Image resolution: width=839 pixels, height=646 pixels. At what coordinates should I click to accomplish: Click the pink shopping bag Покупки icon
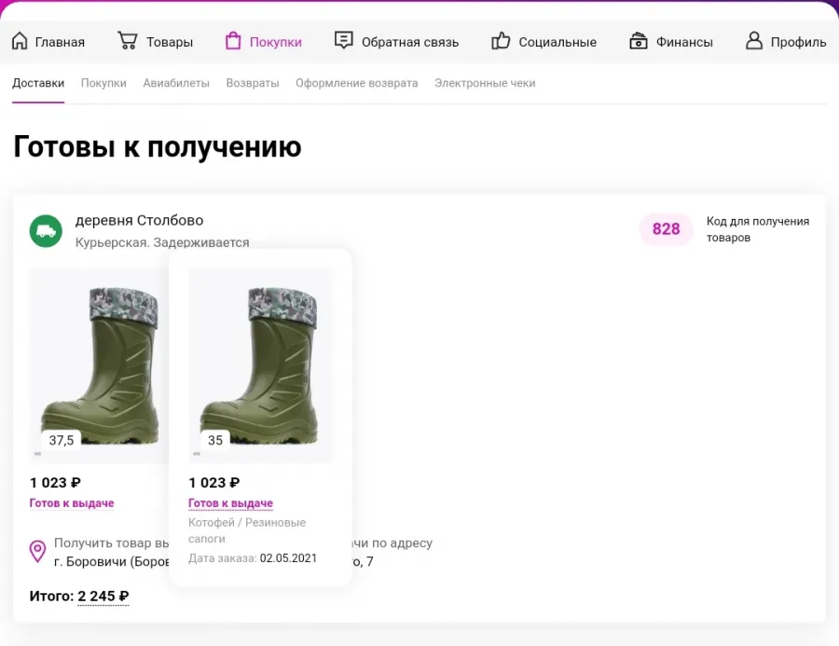click(233, 41)
